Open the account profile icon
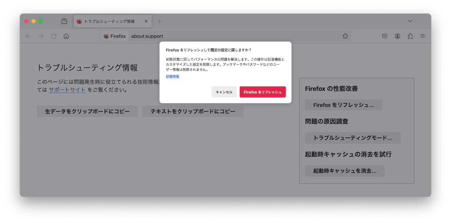This screenshot has width=451, height=223. 397,36
